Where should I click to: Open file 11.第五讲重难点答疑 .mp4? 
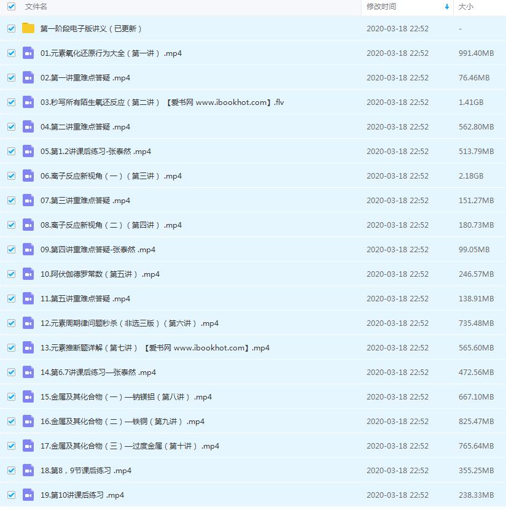pos(85,299)
